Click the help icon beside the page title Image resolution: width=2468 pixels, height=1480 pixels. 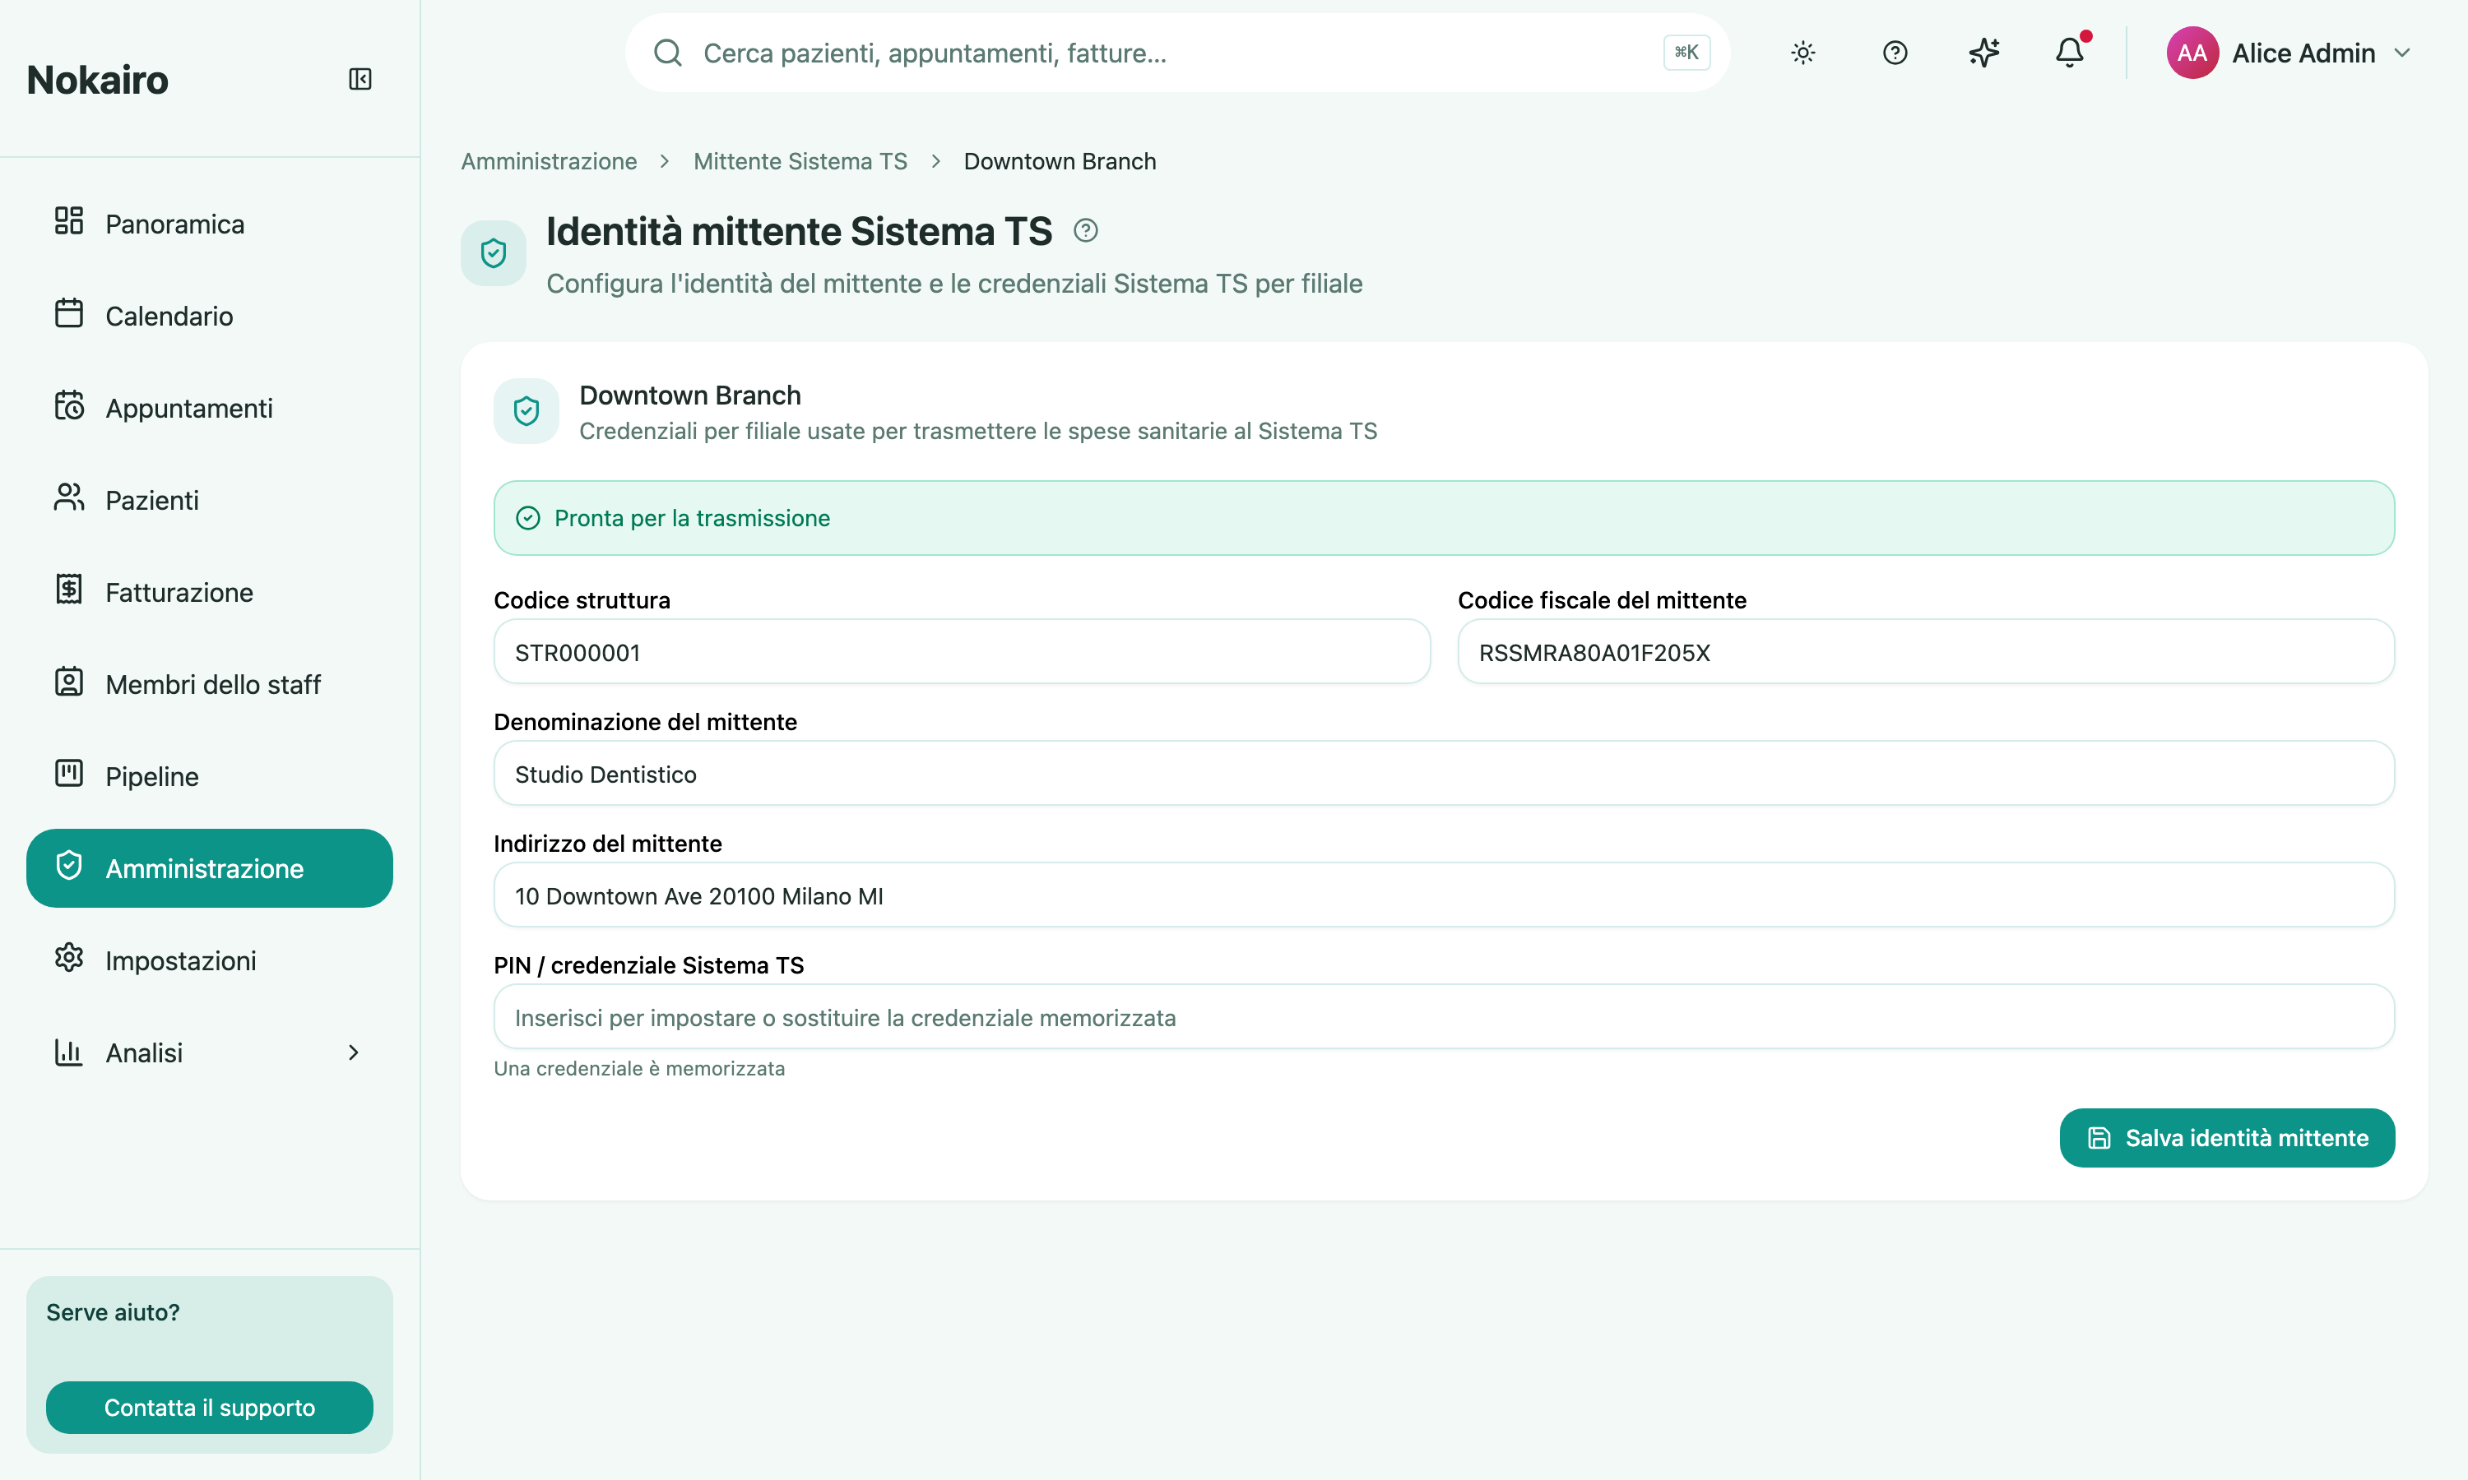tap(1085, 230)
